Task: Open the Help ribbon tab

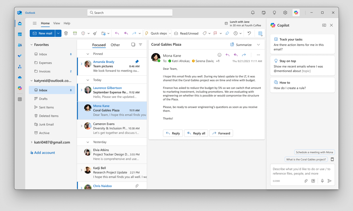Action: click(67, 23)
